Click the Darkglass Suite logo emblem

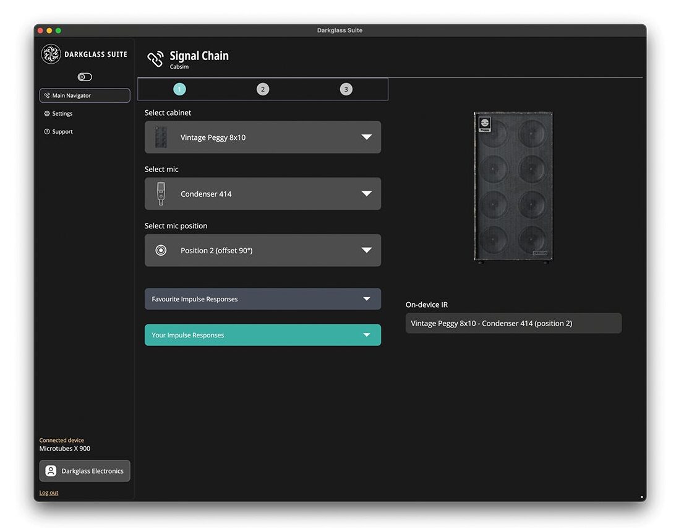click(x=51, y=54)
